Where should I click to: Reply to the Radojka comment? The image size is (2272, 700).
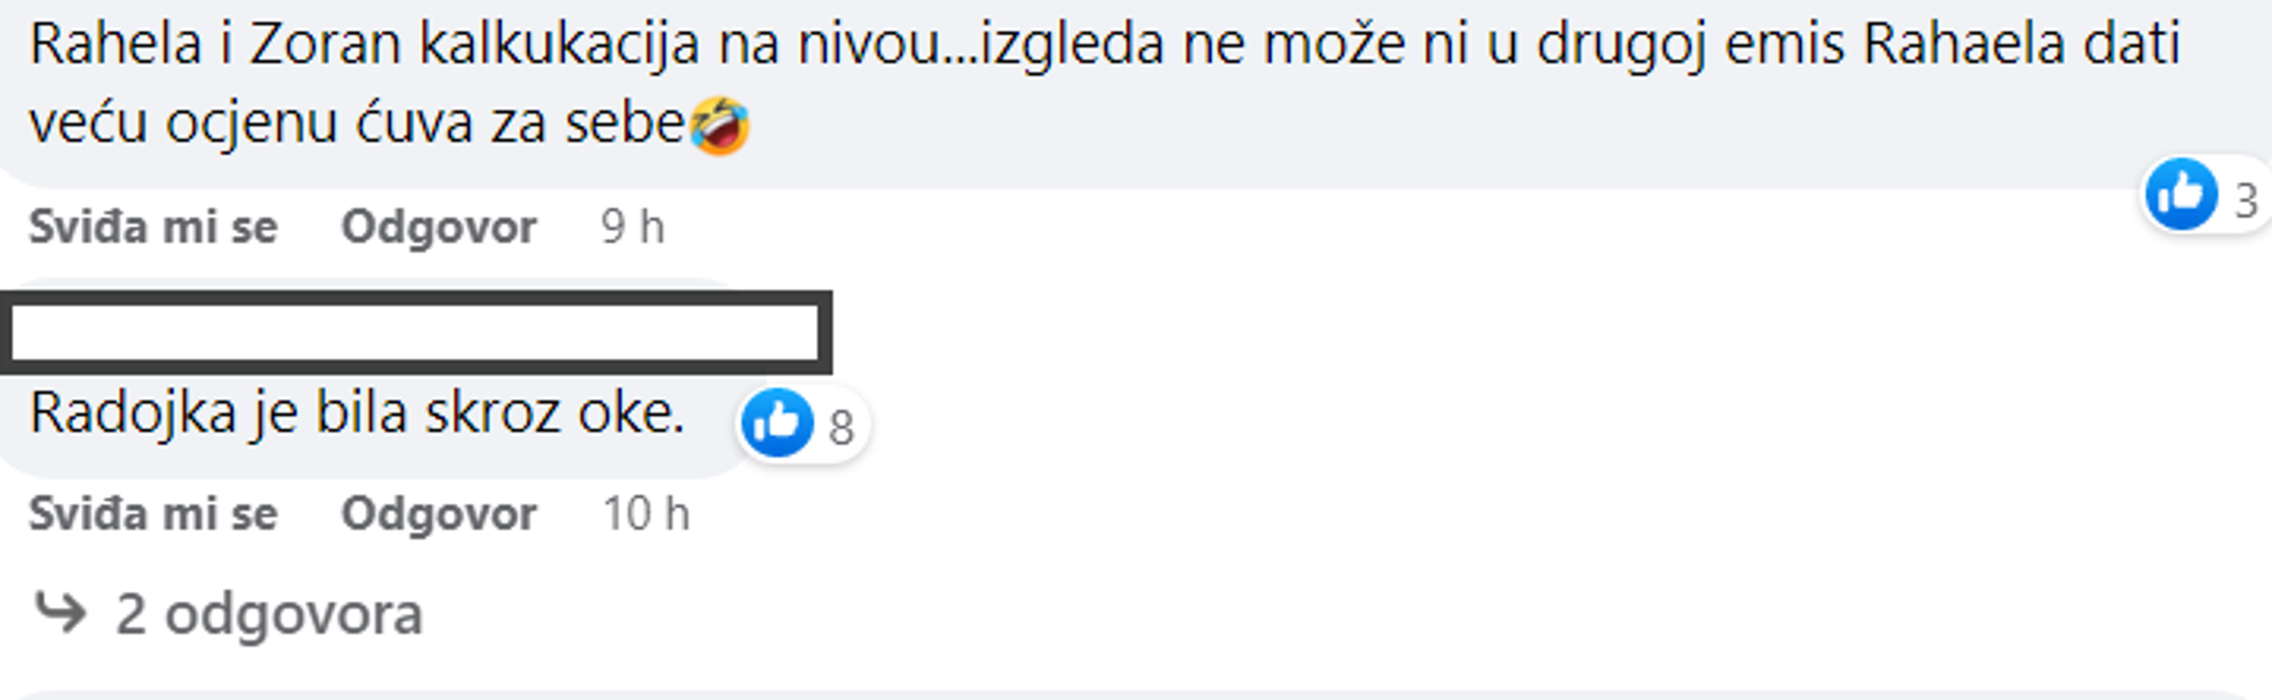click(x=438, y=514)
